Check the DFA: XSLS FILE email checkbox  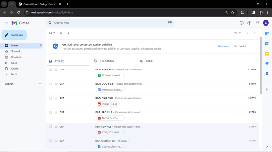point(51,70)
